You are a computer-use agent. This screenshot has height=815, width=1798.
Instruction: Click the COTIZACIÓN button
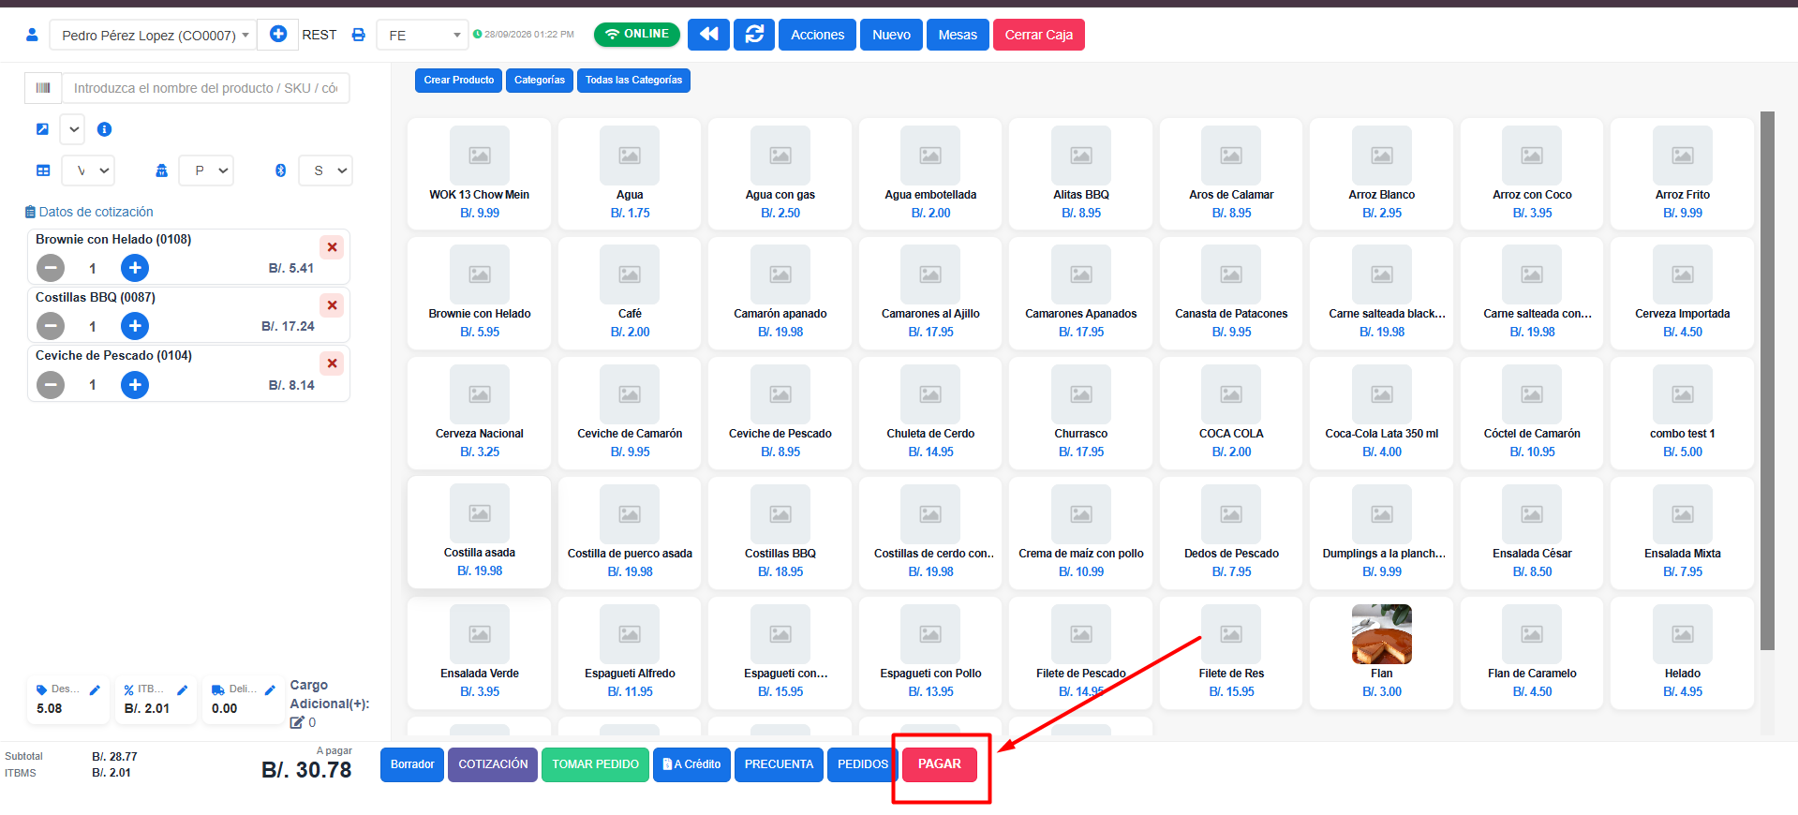493,764
